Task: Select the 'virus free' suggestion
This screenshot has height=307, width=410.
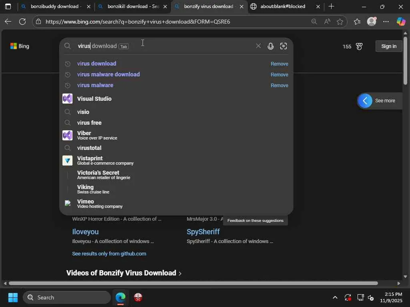Action: tap(176, 123)
